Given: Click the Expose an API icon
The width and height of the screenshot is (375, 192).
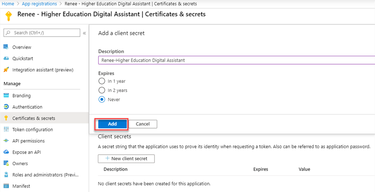Looking at the screenshot, I should click(6, 152).
